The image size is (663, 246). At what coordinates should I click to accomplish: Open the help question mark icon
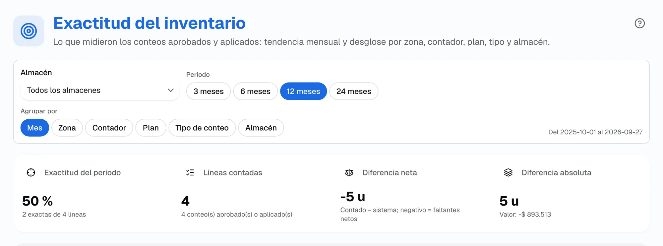639,23
